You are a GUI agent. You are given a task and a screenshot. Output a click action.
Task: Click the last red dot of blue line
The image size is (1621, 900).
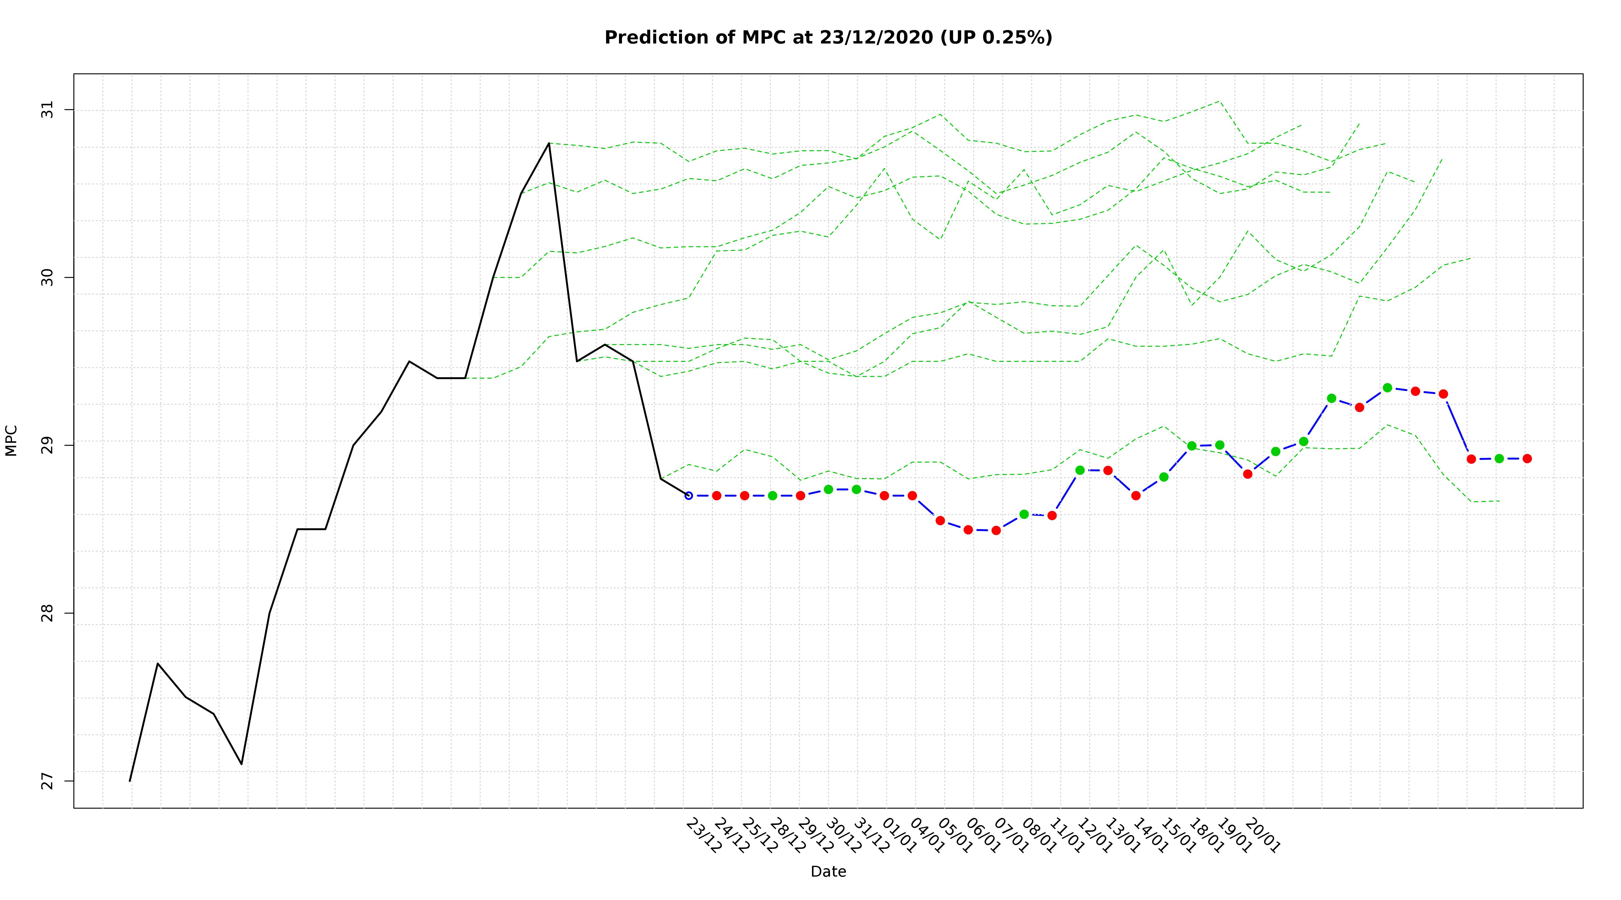pyautogui.click(x=1527, y=458)
